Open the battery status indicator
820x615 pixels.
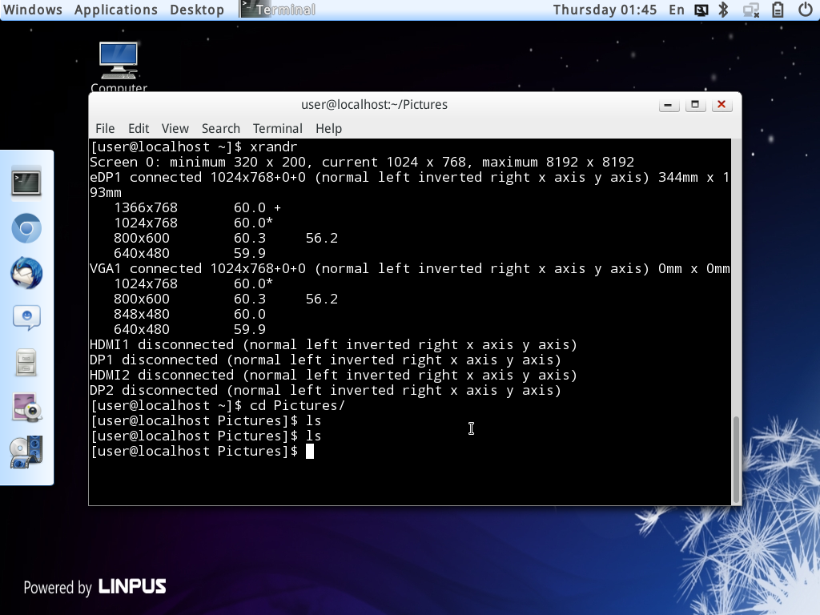click(x=778, y=10)
